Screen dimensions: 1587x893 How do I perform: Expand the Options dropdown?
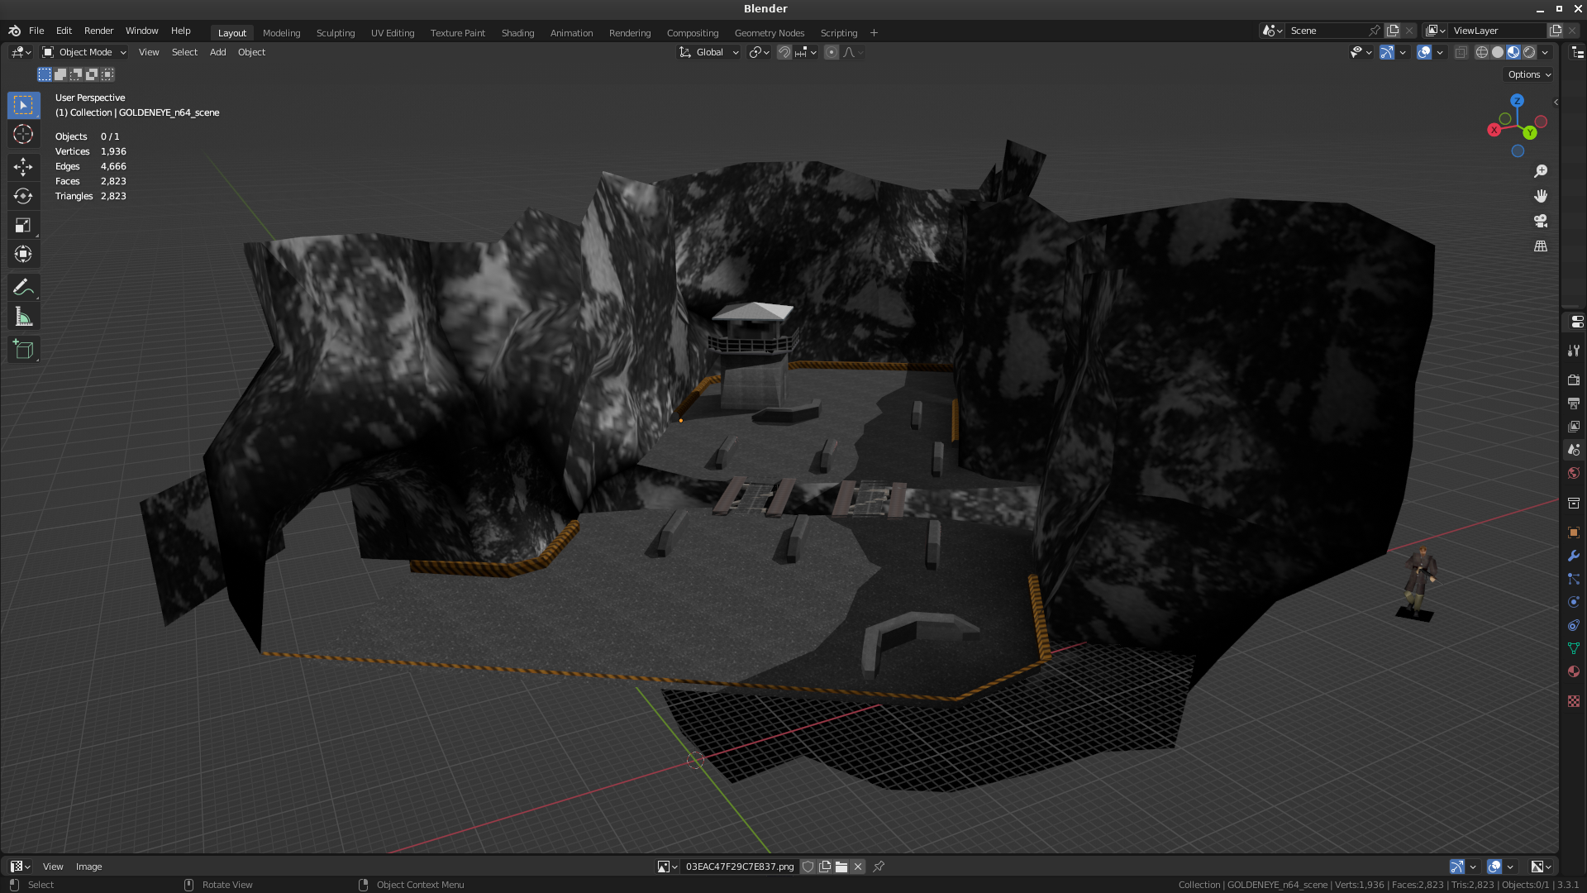pos(1528,74)
